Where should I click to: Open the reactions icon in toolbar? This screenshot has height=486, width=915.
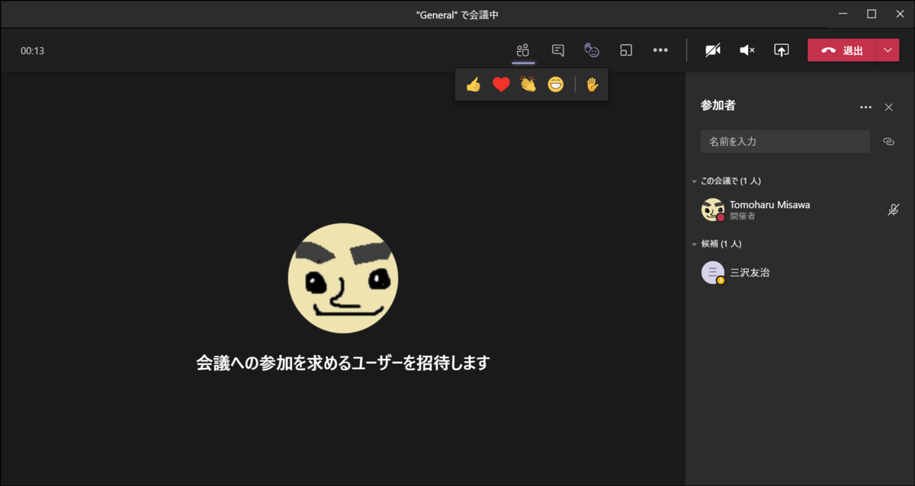click(x=592, y=50)
